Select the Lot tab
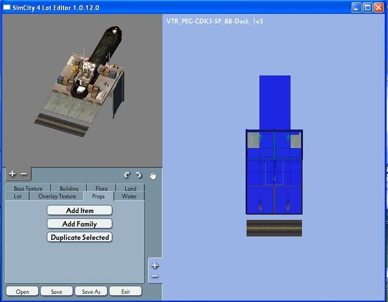 point(17,196)
